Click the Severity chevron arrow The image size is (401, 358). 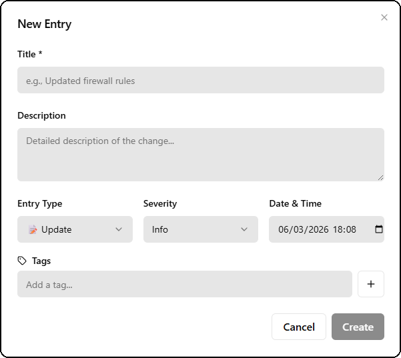pos(244,229)
